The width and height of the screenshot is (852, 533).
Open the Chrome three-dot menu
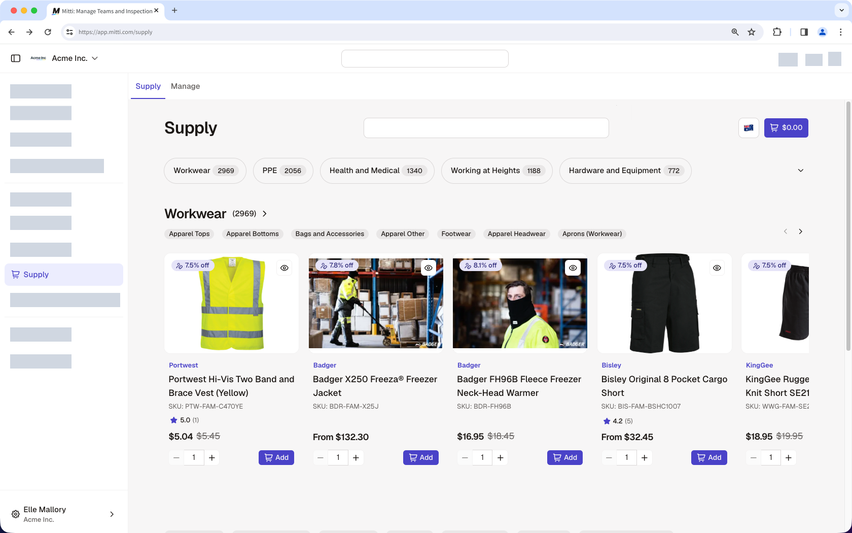(841, 32)
